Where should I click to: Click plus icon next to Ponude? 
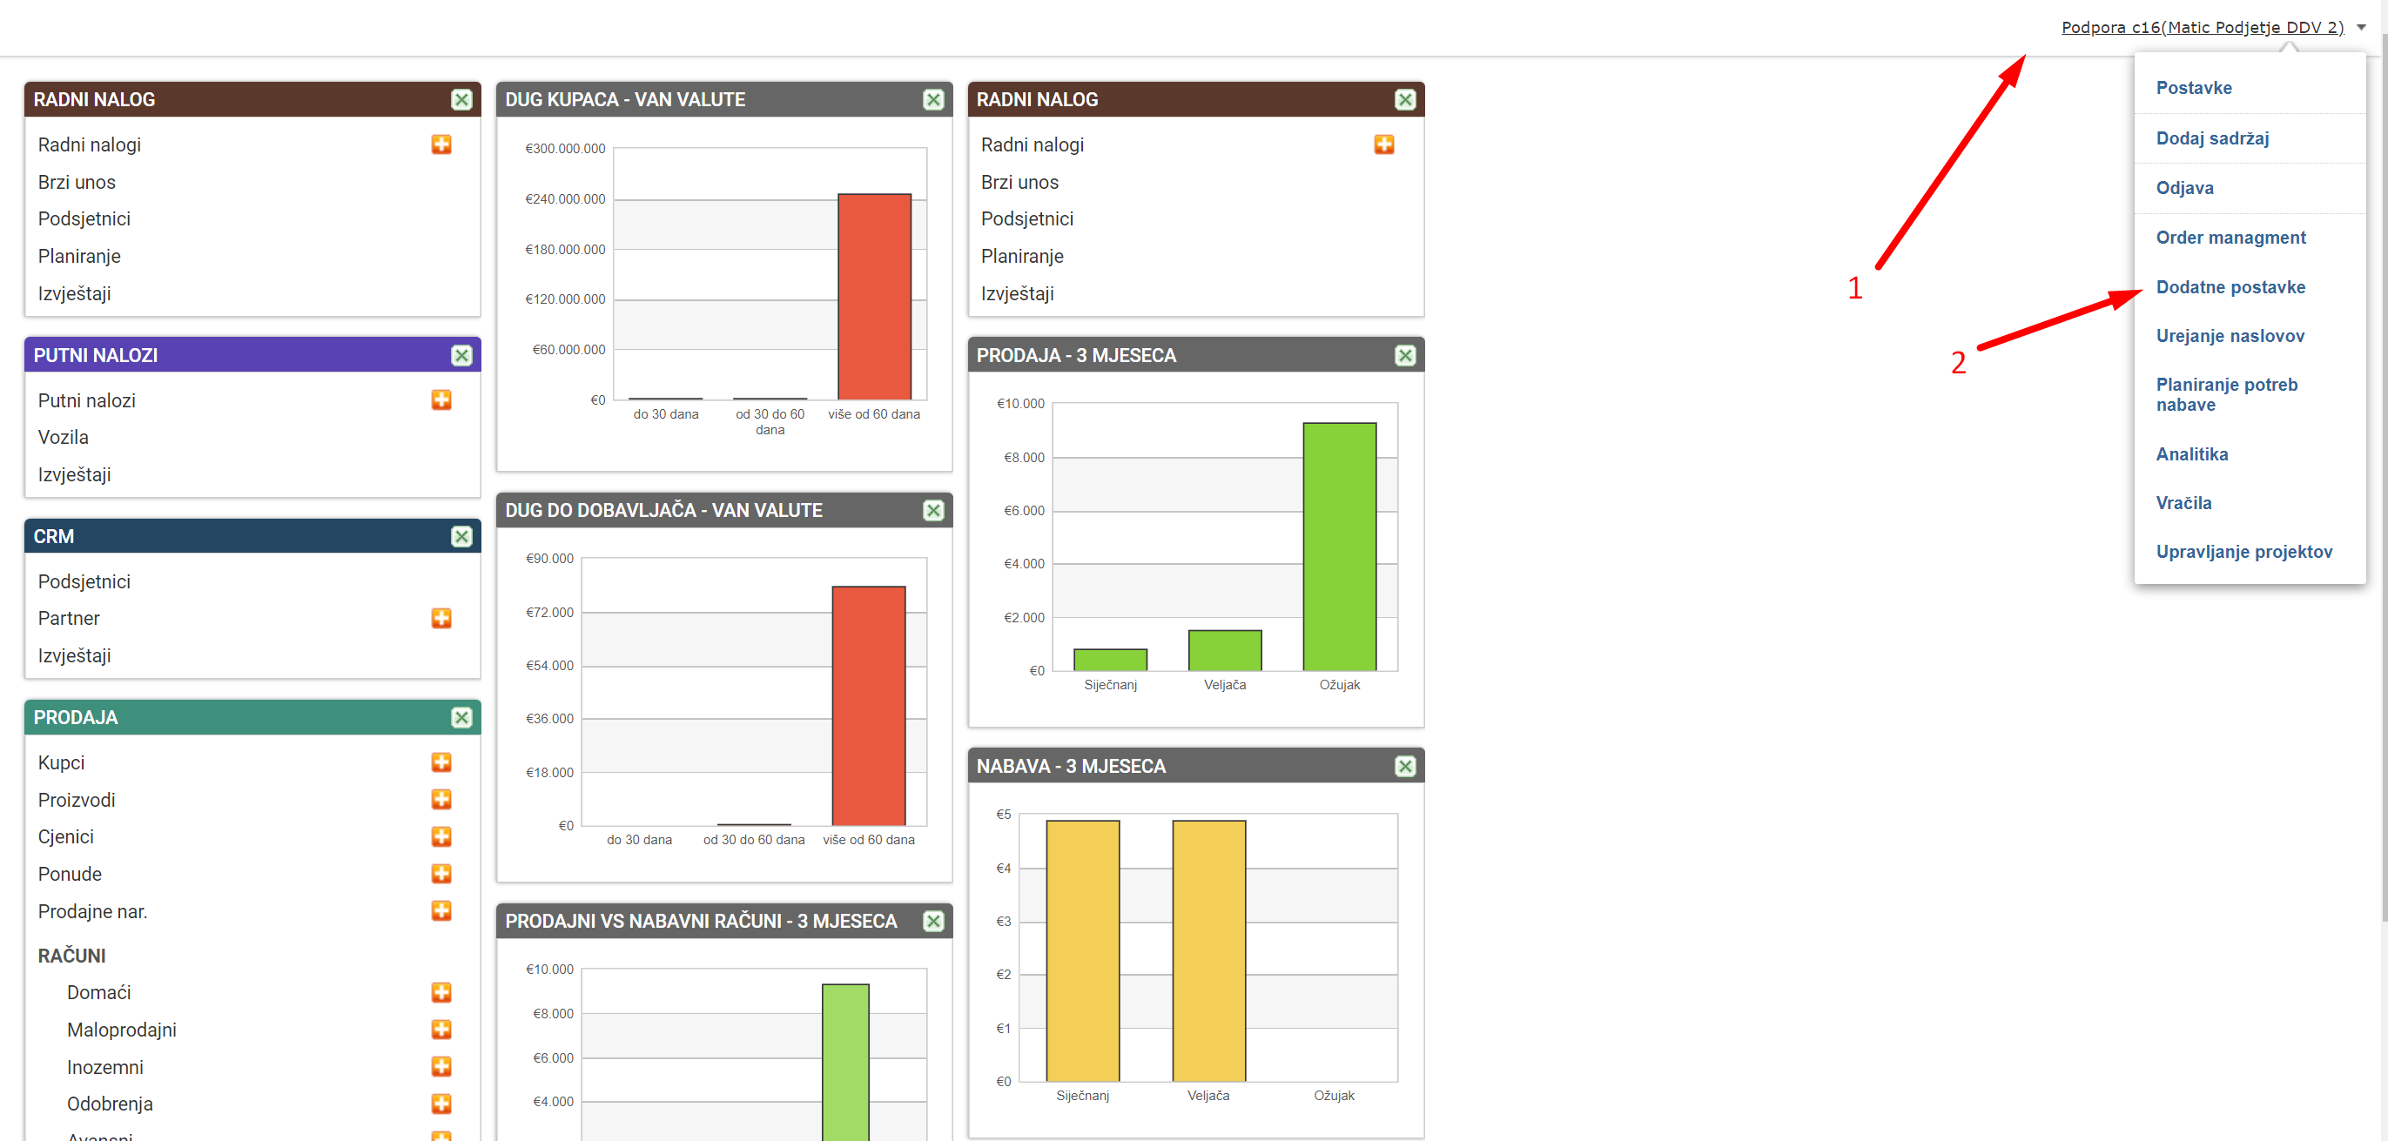coord(441,873)
